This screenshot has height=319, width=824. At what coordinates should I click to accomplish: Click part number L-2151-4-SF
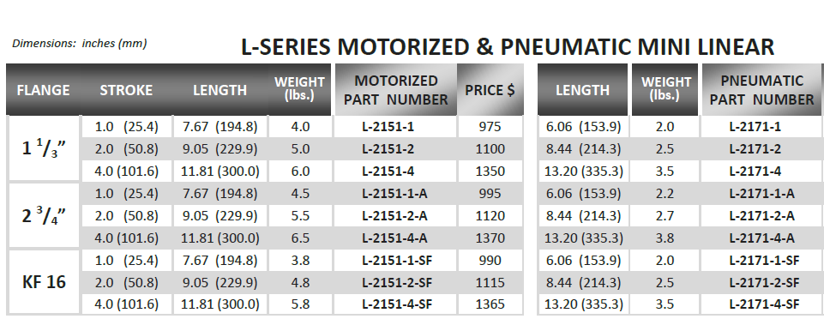click(x=397, y=304)
